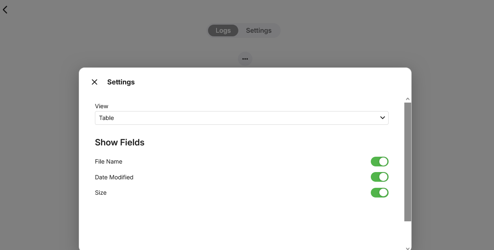Click the back arrow icon

pyautogui.click(x=5, y=10)
